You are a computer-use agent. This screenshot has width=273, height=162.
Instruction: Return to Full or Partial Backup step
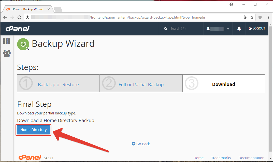click(x=141, y=84)
